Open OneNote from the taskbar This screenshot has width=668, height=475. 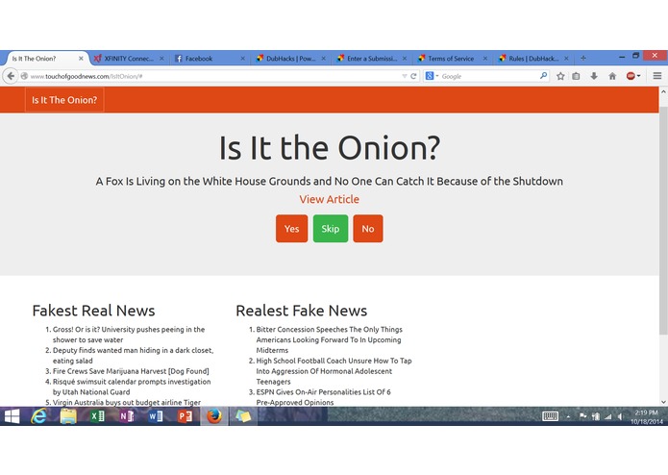click(x=127, y=416)
